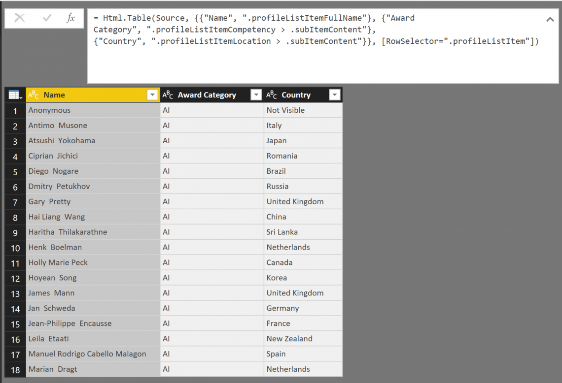Screen dimensions: 562x383
Task: Click the cell 'Diego Nogare'
Action: coord(93,171)
